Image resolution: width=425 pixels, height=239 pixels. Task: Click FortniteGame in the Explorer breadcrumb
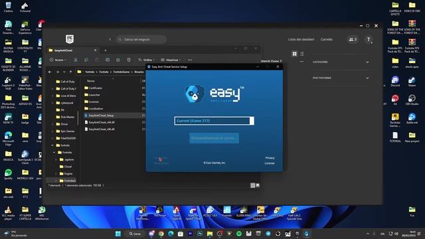click(x=122, y=72)
